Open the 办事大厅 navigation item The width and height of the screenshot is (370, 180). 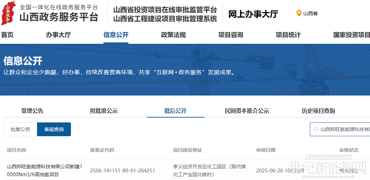(58, 35)
